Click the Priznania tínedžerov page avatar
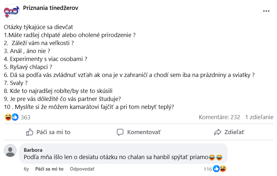The width and height of the screenshot is (277, 176). click(12, 12)
